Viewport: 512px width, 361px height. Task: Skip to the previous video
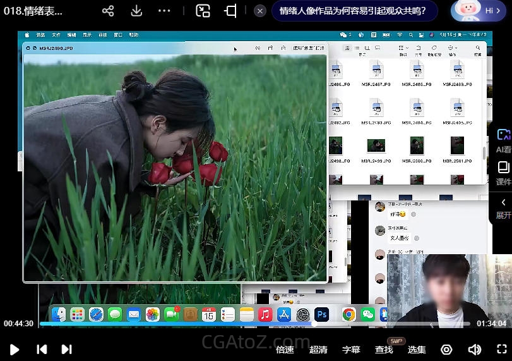coord(42,349)
